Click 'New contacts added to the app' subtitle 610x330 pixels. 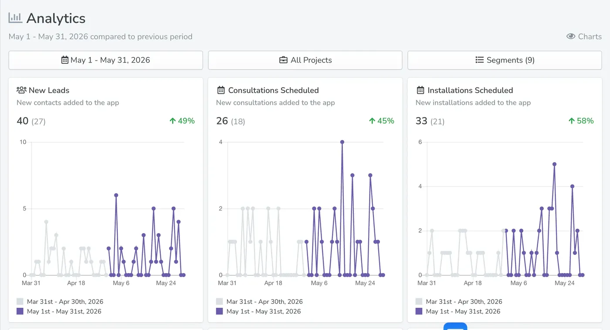coord(68,103)
